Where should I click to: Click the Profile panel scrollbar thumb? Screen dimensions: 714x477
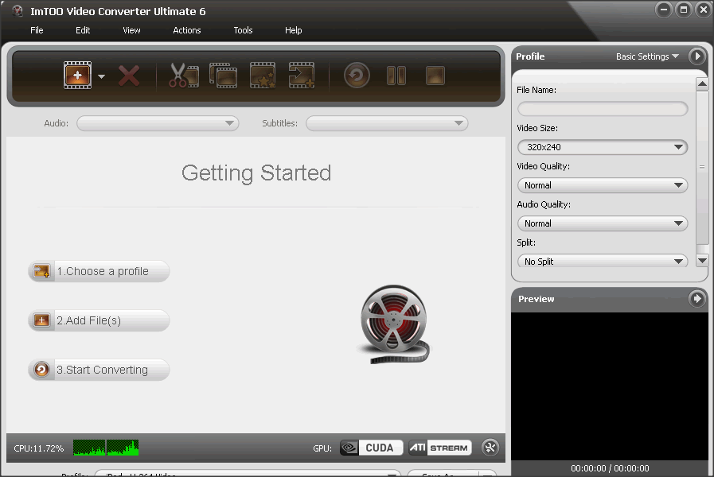pyautogui.click(x=702, y=167)
